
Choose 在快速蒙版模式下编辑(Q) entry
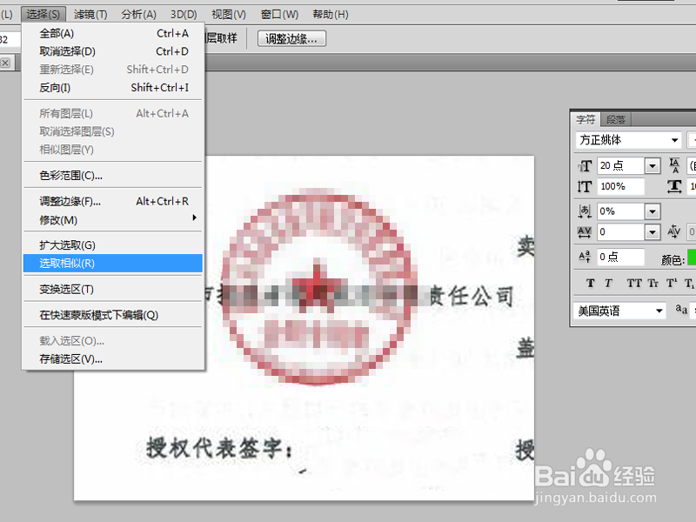113,315
